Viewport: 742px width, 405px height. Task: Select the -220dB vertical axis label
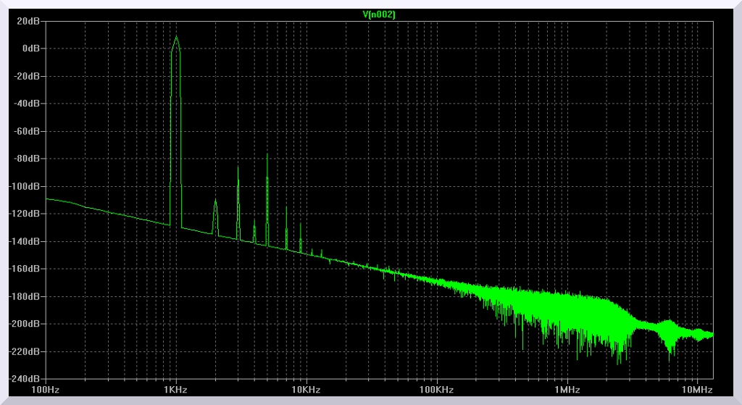(x=26, y=351)
